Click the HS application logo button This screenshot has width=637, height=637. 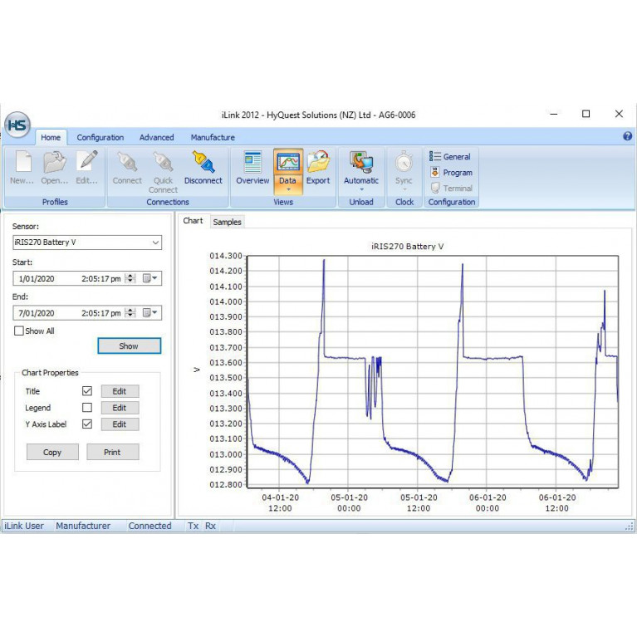[x=17, y=125]
